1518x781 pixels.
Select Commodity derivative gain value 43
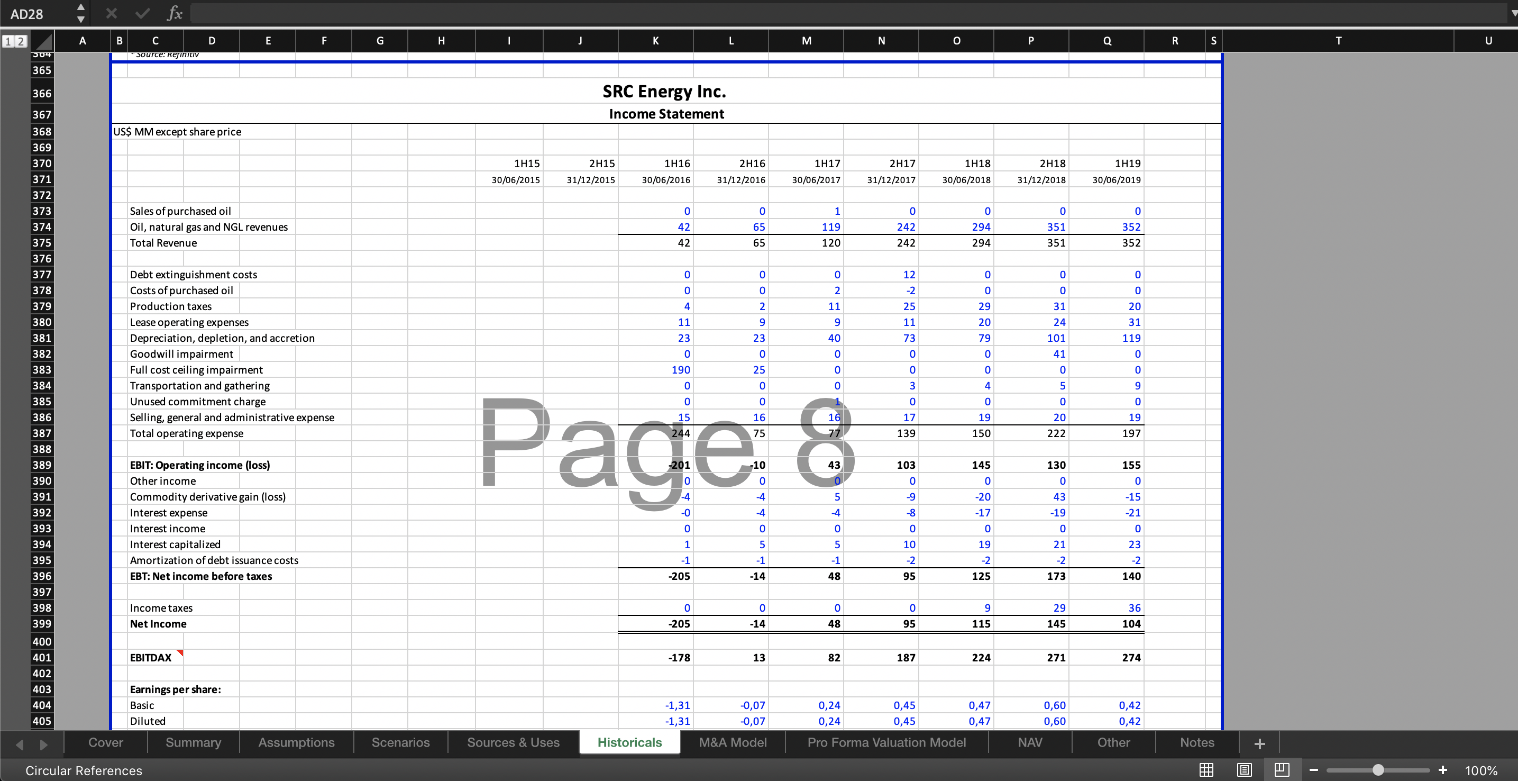1031,496
